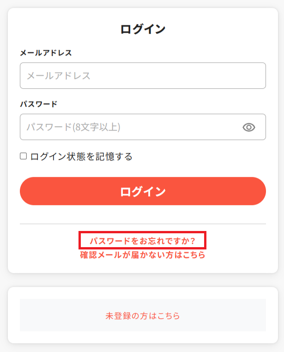The height and width of the screenshot is (352, 284).
Task: Place cursor in the password box
Action: 129,127
